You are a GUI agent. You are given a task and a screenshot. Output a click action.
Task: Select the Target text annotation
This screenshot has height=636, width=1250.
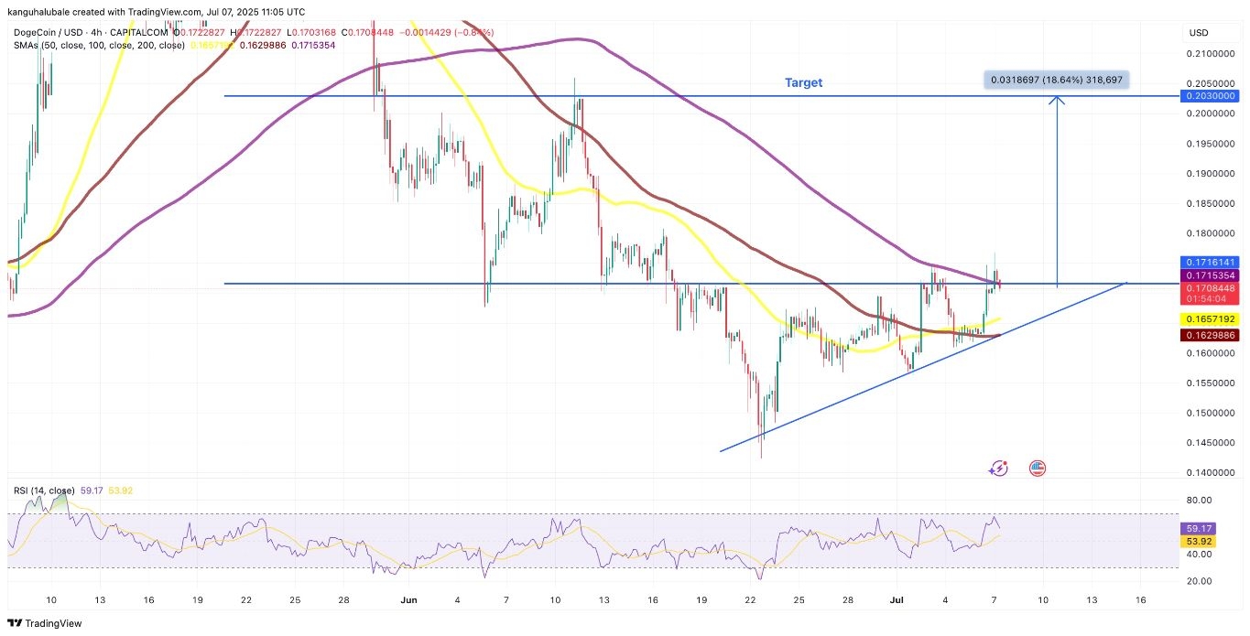[803, 82]
